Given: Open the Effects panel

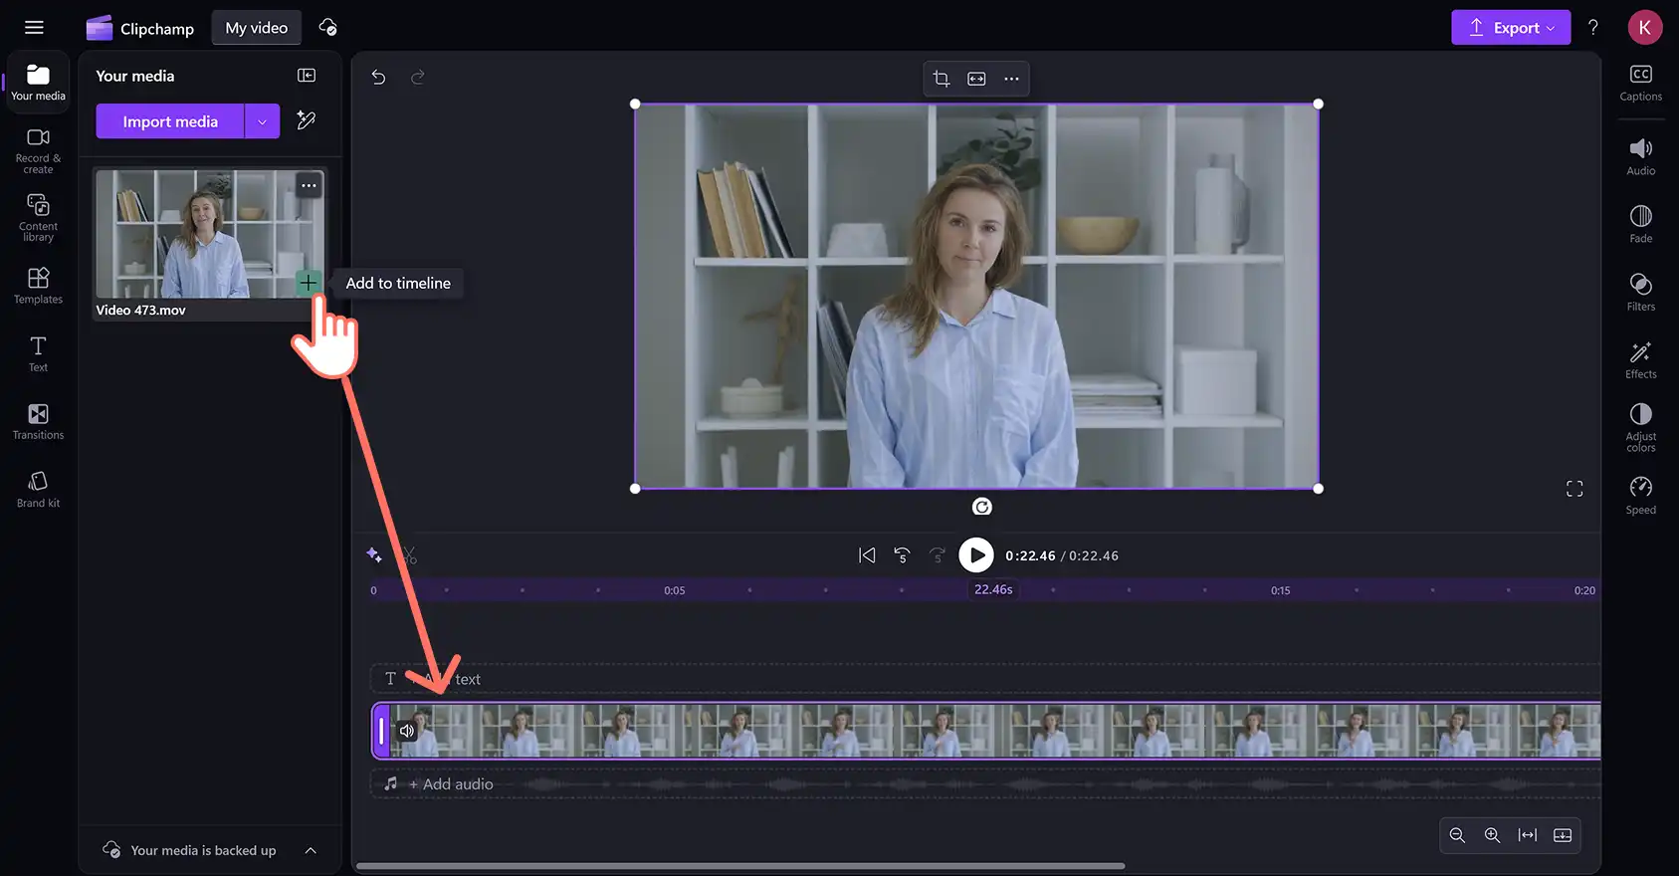Looking at the screenshot, I should pyautogui.click(x=1640, y=359).
